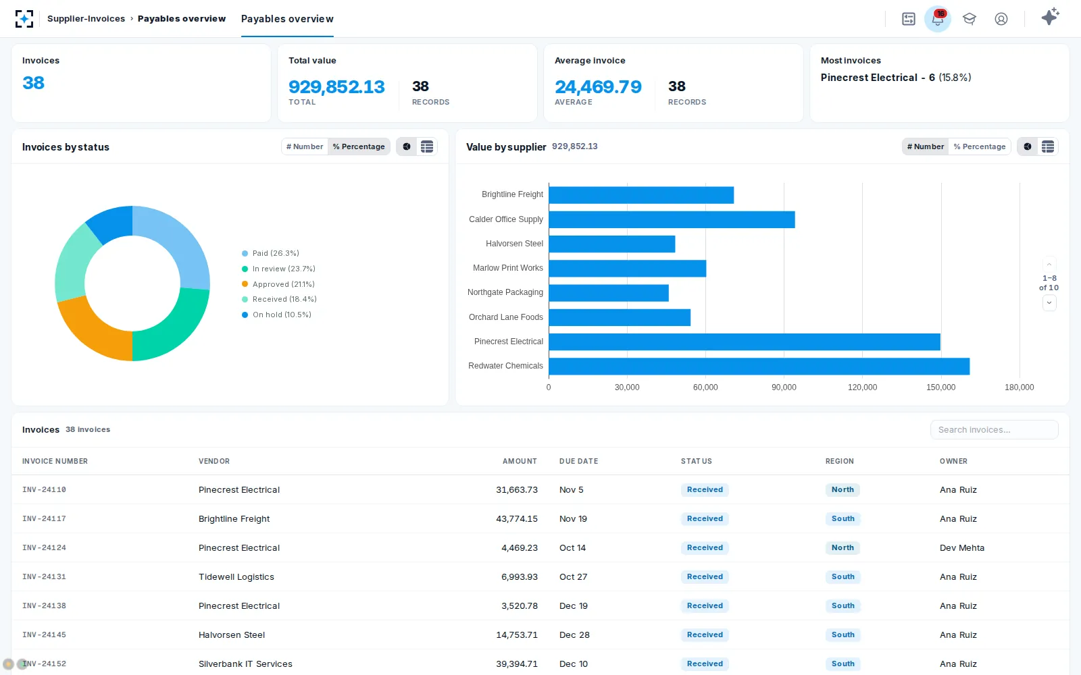This screenshot has width=1081, height=675.
Task: Open invoice INV-24138
Action: (x=44, y=606)
